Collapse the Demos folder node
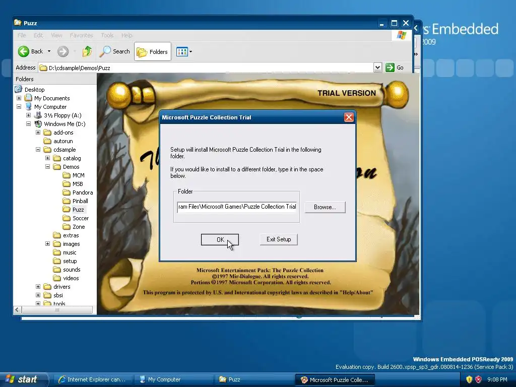The image size is (516, 387). (x=47, y=166)
